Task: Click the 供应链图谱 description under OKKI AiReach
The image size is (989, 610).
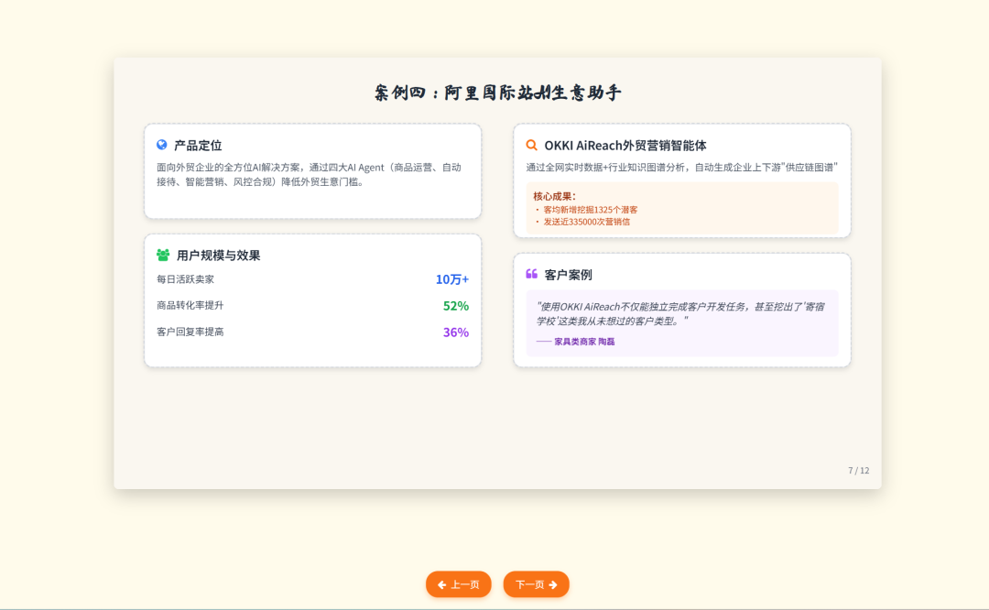Action: click(x=682, y=168)
